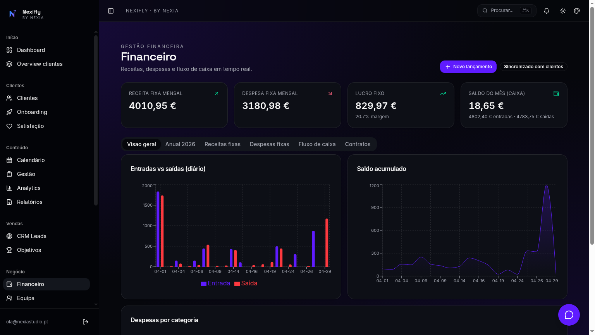Open the notifications bell

click(x=547, y=11)
